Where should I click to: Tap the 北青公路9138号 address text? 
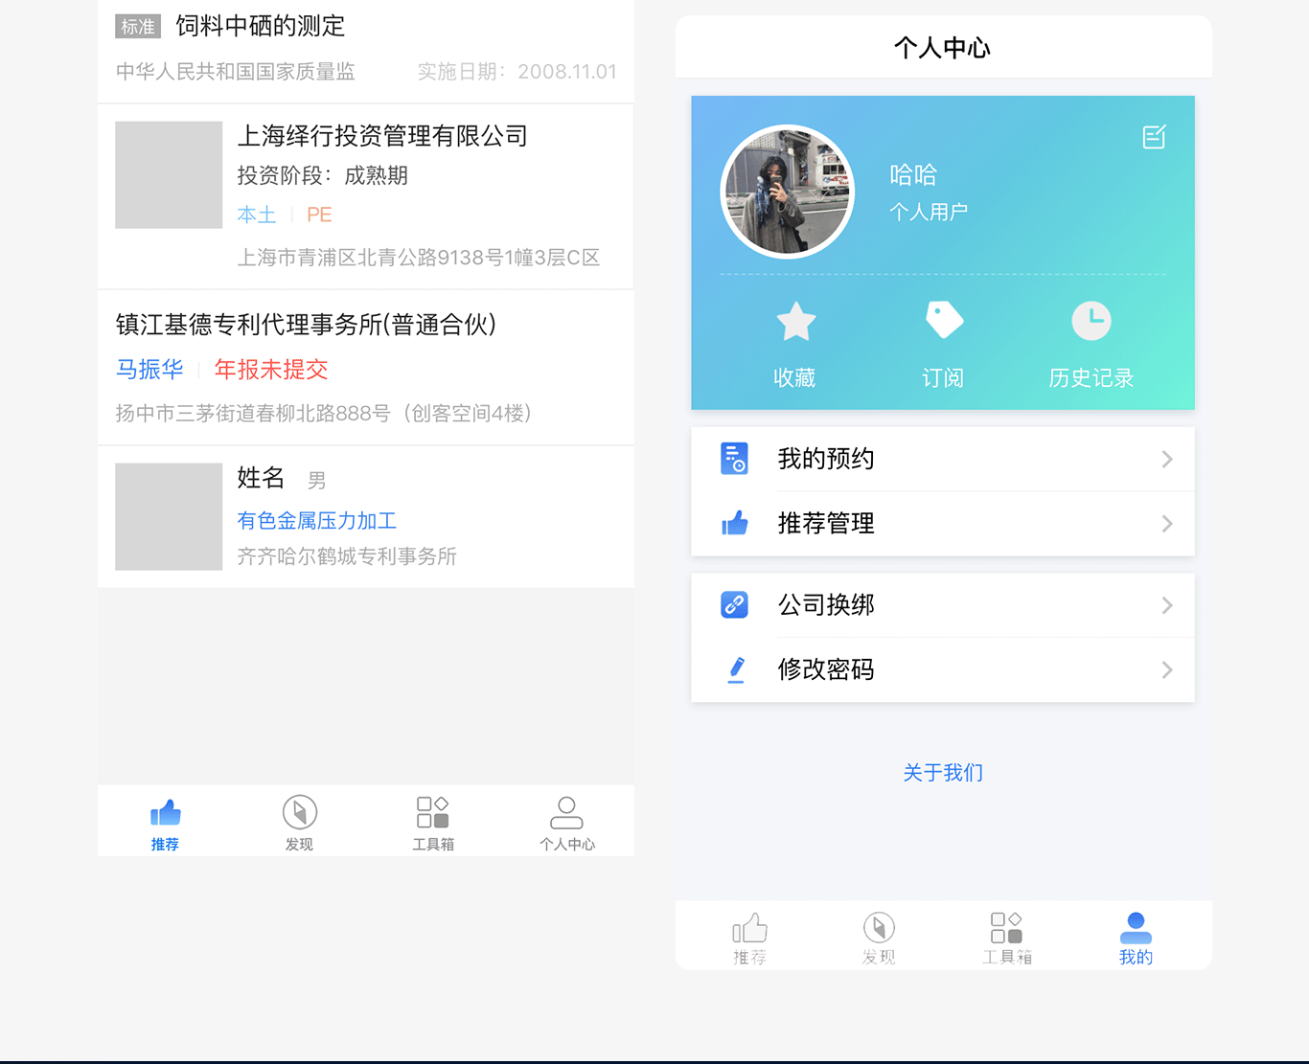(x=419, y=258)
